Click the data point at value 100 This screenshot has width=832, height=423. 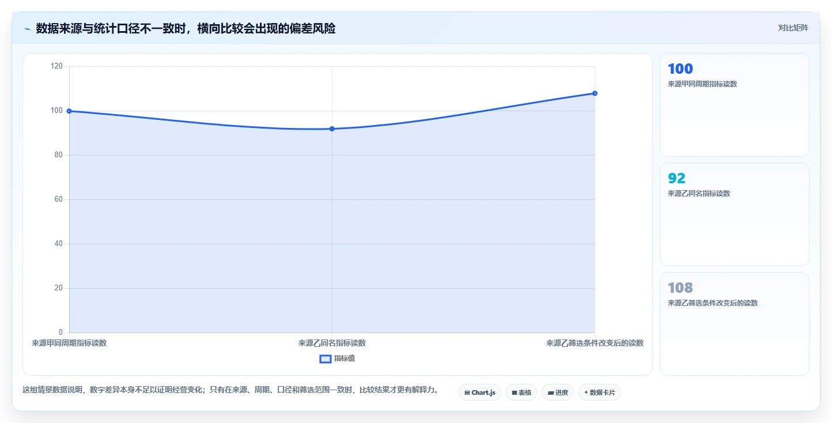[x=69, y=111]
